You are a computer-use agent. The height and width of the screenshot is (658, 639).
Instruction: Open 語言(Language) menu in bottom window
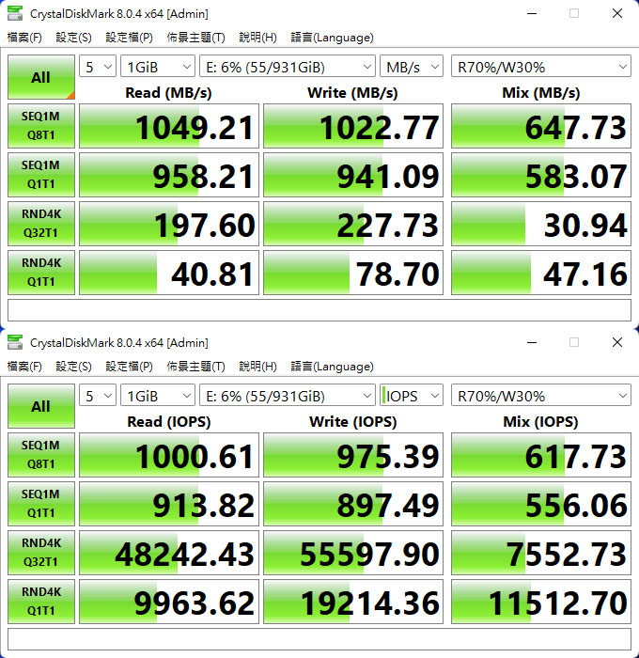(332, 367)
